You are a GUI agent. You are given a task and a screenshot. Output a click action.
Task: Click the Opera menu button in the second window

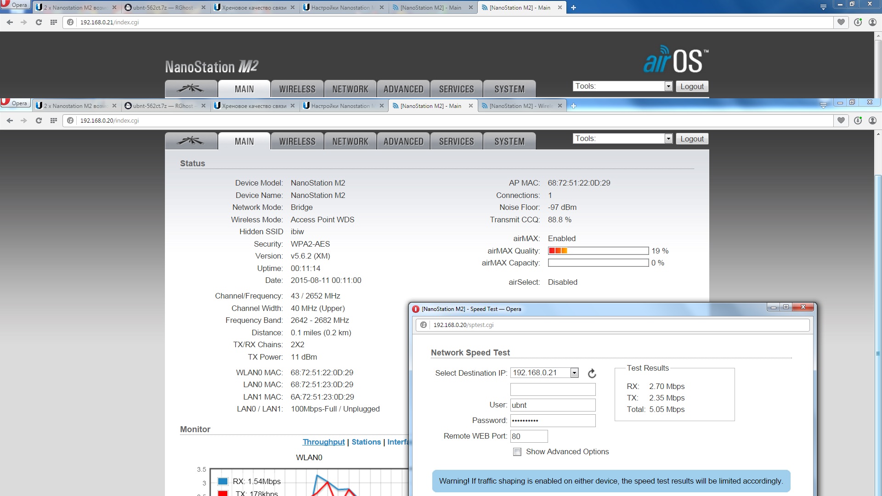pos(15,103)
